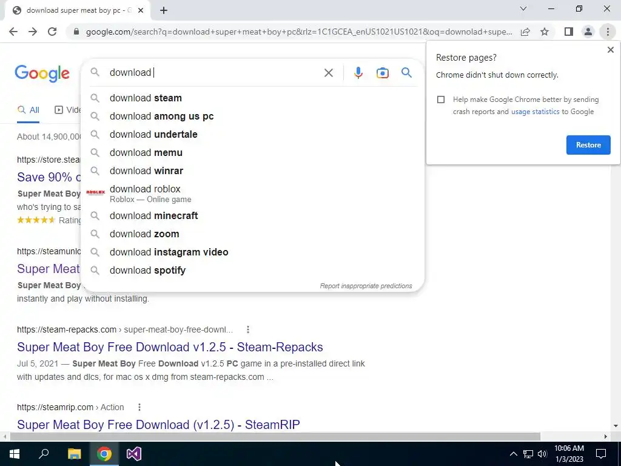The image size is (621, 466).
Task: Bookmark this page with the star icon
Action: click(545, 32)
